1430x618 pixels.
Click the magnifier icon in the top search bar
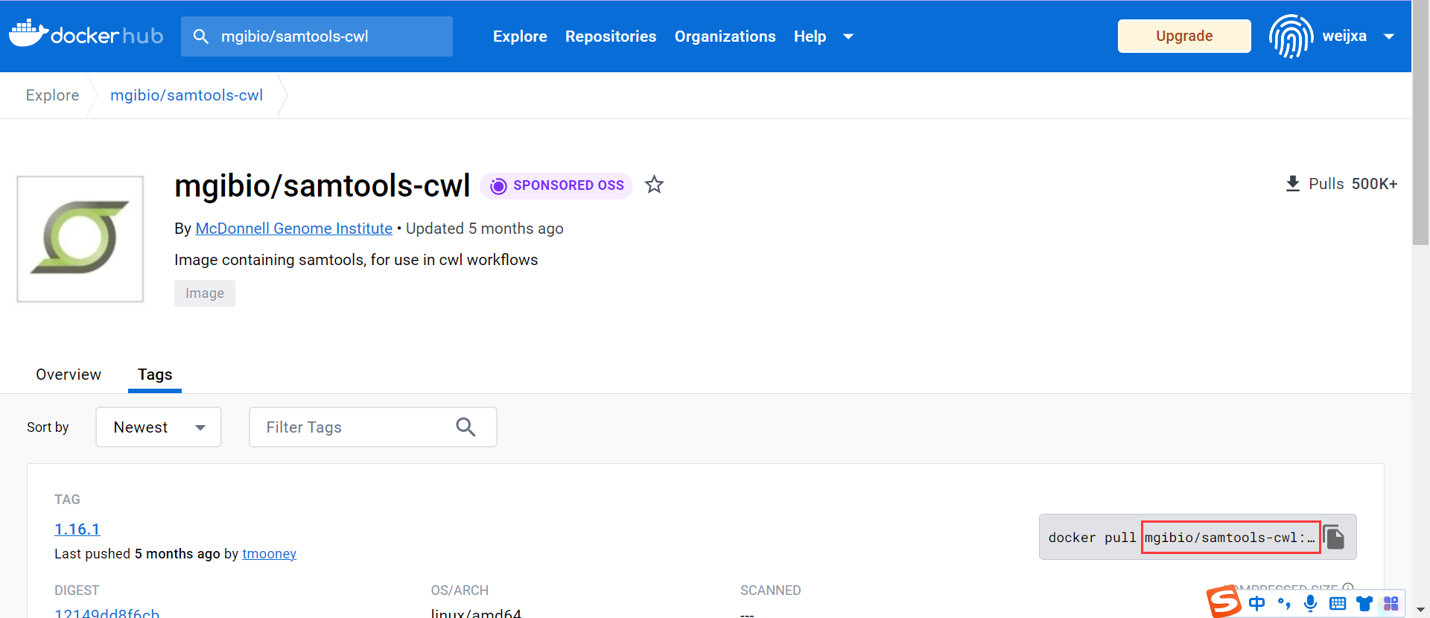click(200, 36)
